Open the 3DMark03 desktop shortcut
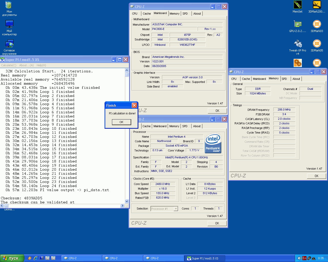This screenshot has width=328, height=262. point(317,26)
